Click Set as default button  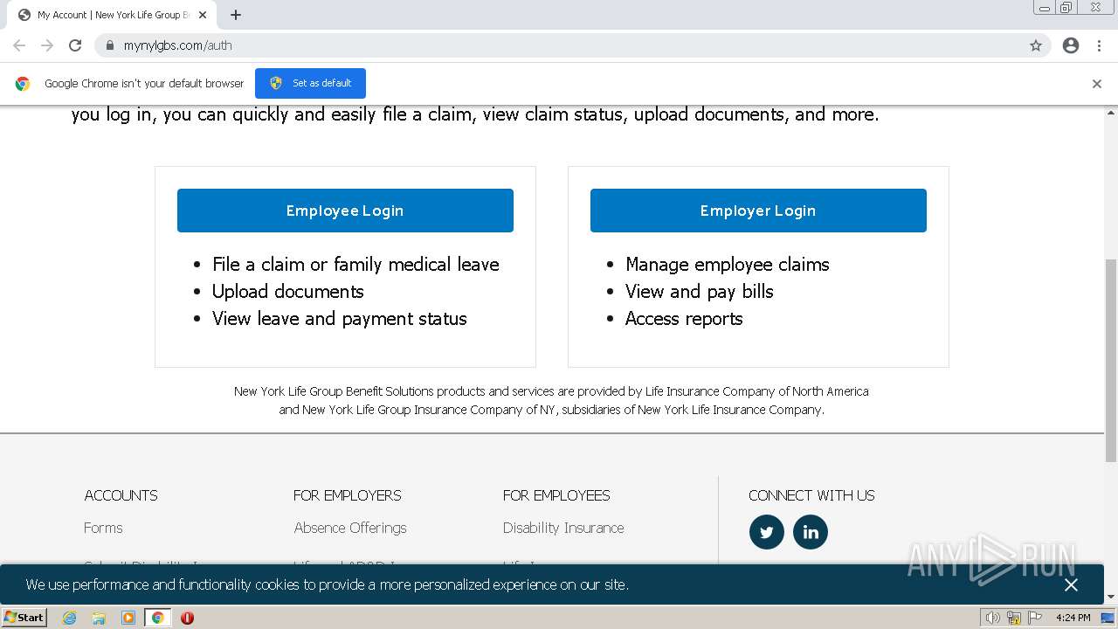pyautogui.click(x=310, y=83)
